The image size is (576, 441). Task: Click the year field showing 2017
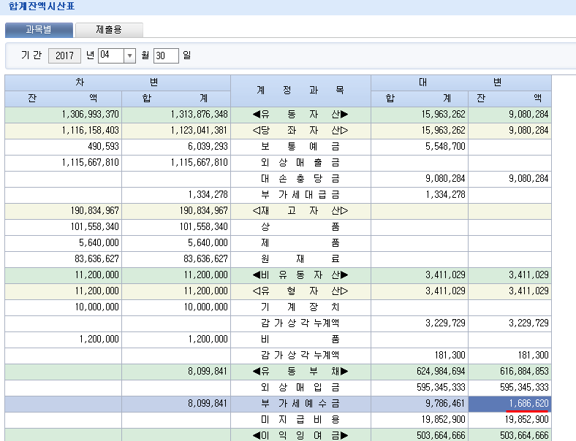click(64, 55)
